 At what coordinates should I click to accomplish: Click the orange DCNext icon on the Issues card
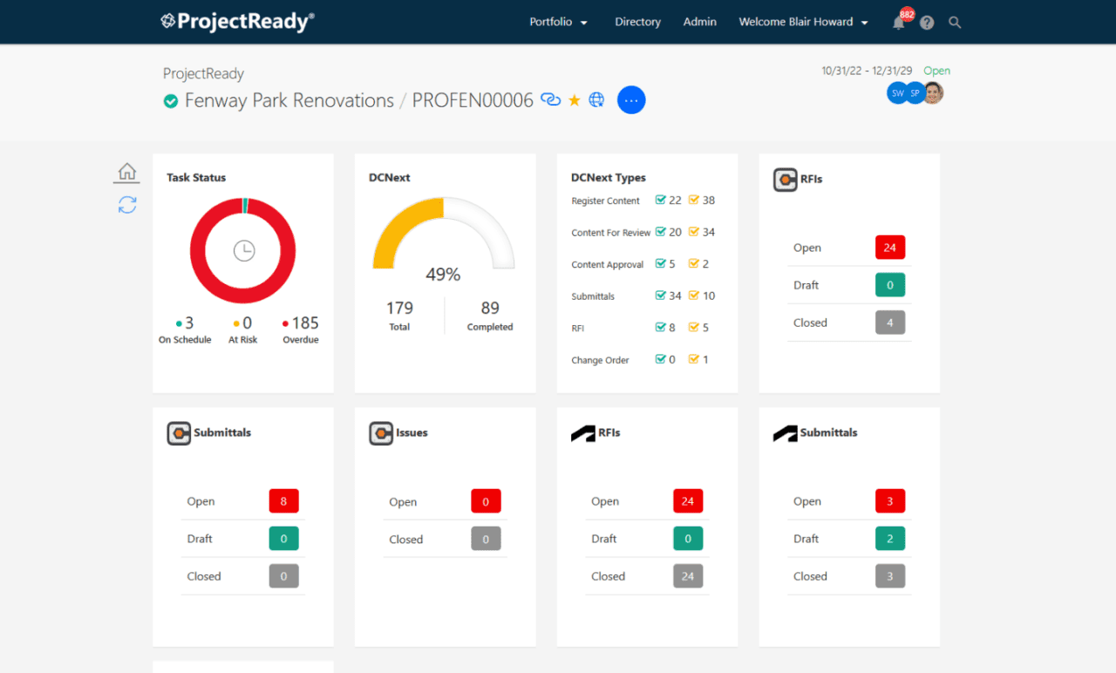pyautogui.click(x=381, y=432)
